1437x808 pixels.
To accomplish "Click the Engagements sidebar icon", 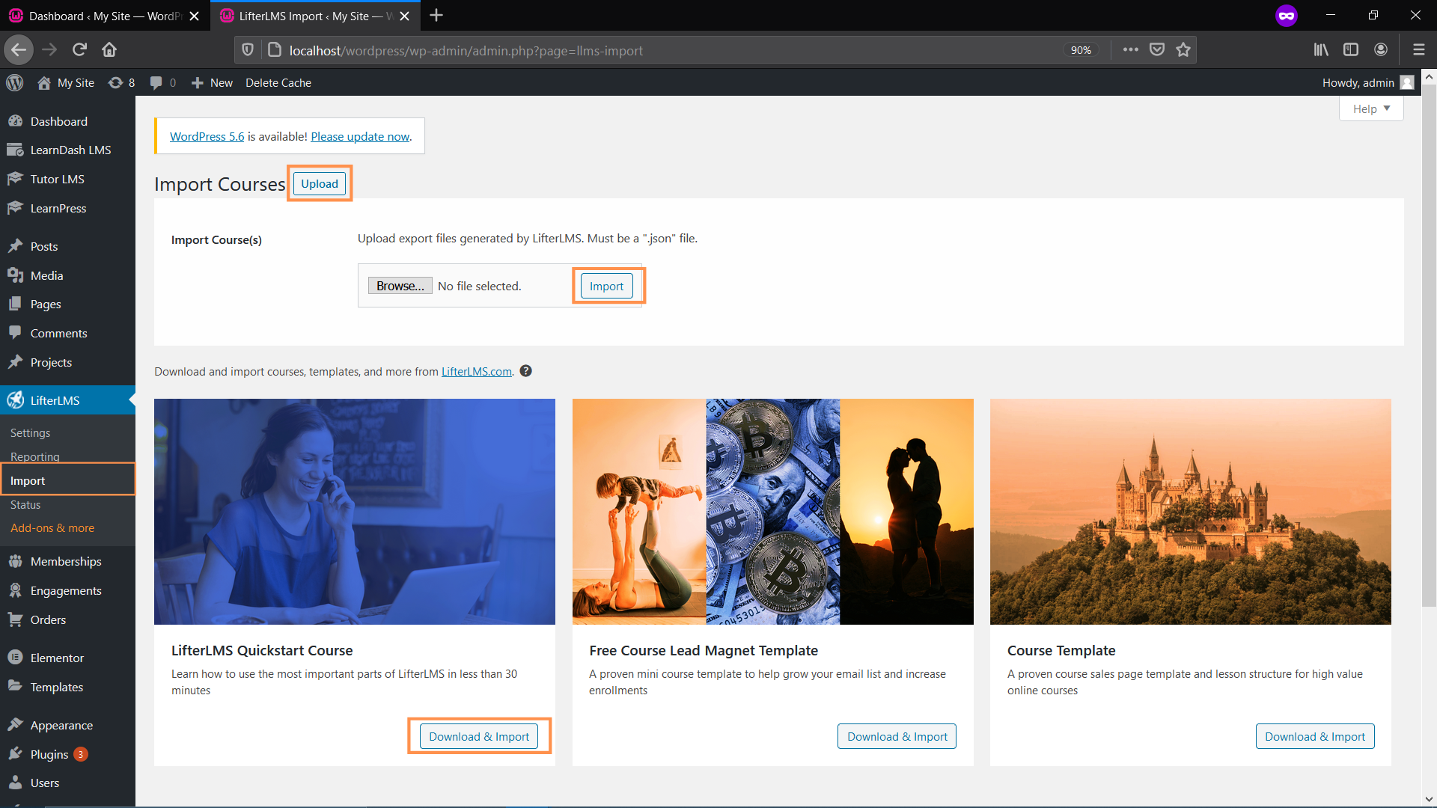I will [x=15, y=590].
